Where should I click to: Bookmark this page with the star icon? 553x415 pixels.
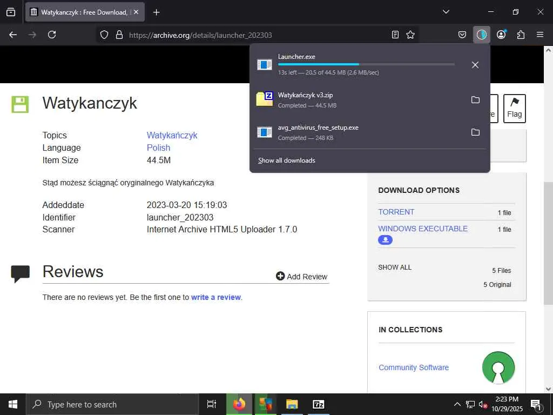pos(410,35)
